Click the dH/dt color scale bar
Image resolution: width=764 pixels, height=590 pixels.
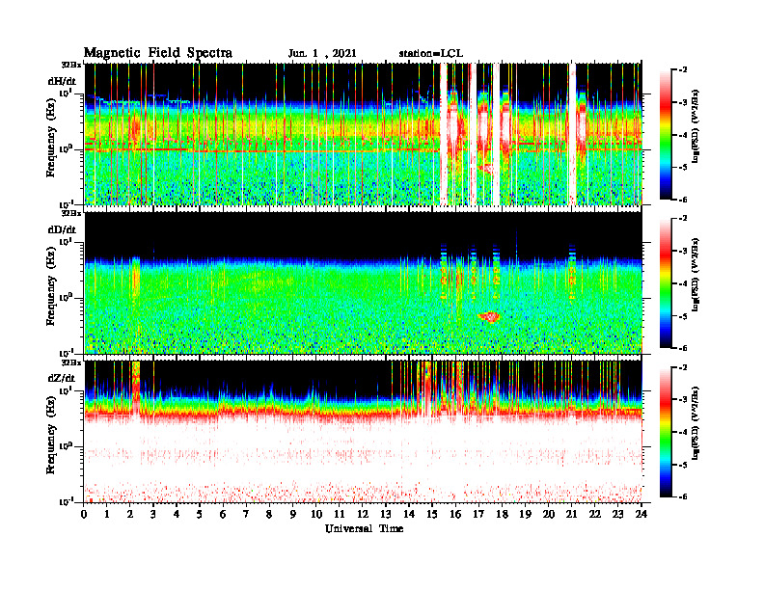(666, 135)
